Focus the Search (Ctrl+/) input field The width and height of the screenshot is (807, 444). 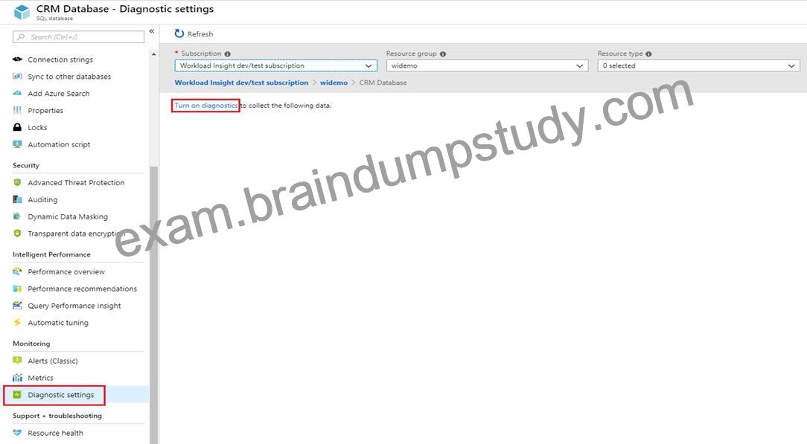[78, 37]
